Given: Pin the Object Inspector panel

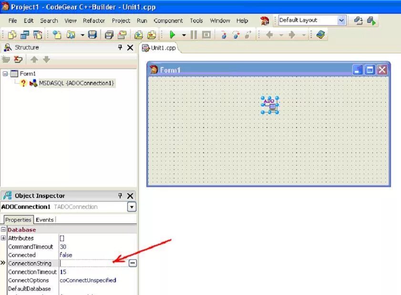Looking at the screenshot, I should coord(120,196).
